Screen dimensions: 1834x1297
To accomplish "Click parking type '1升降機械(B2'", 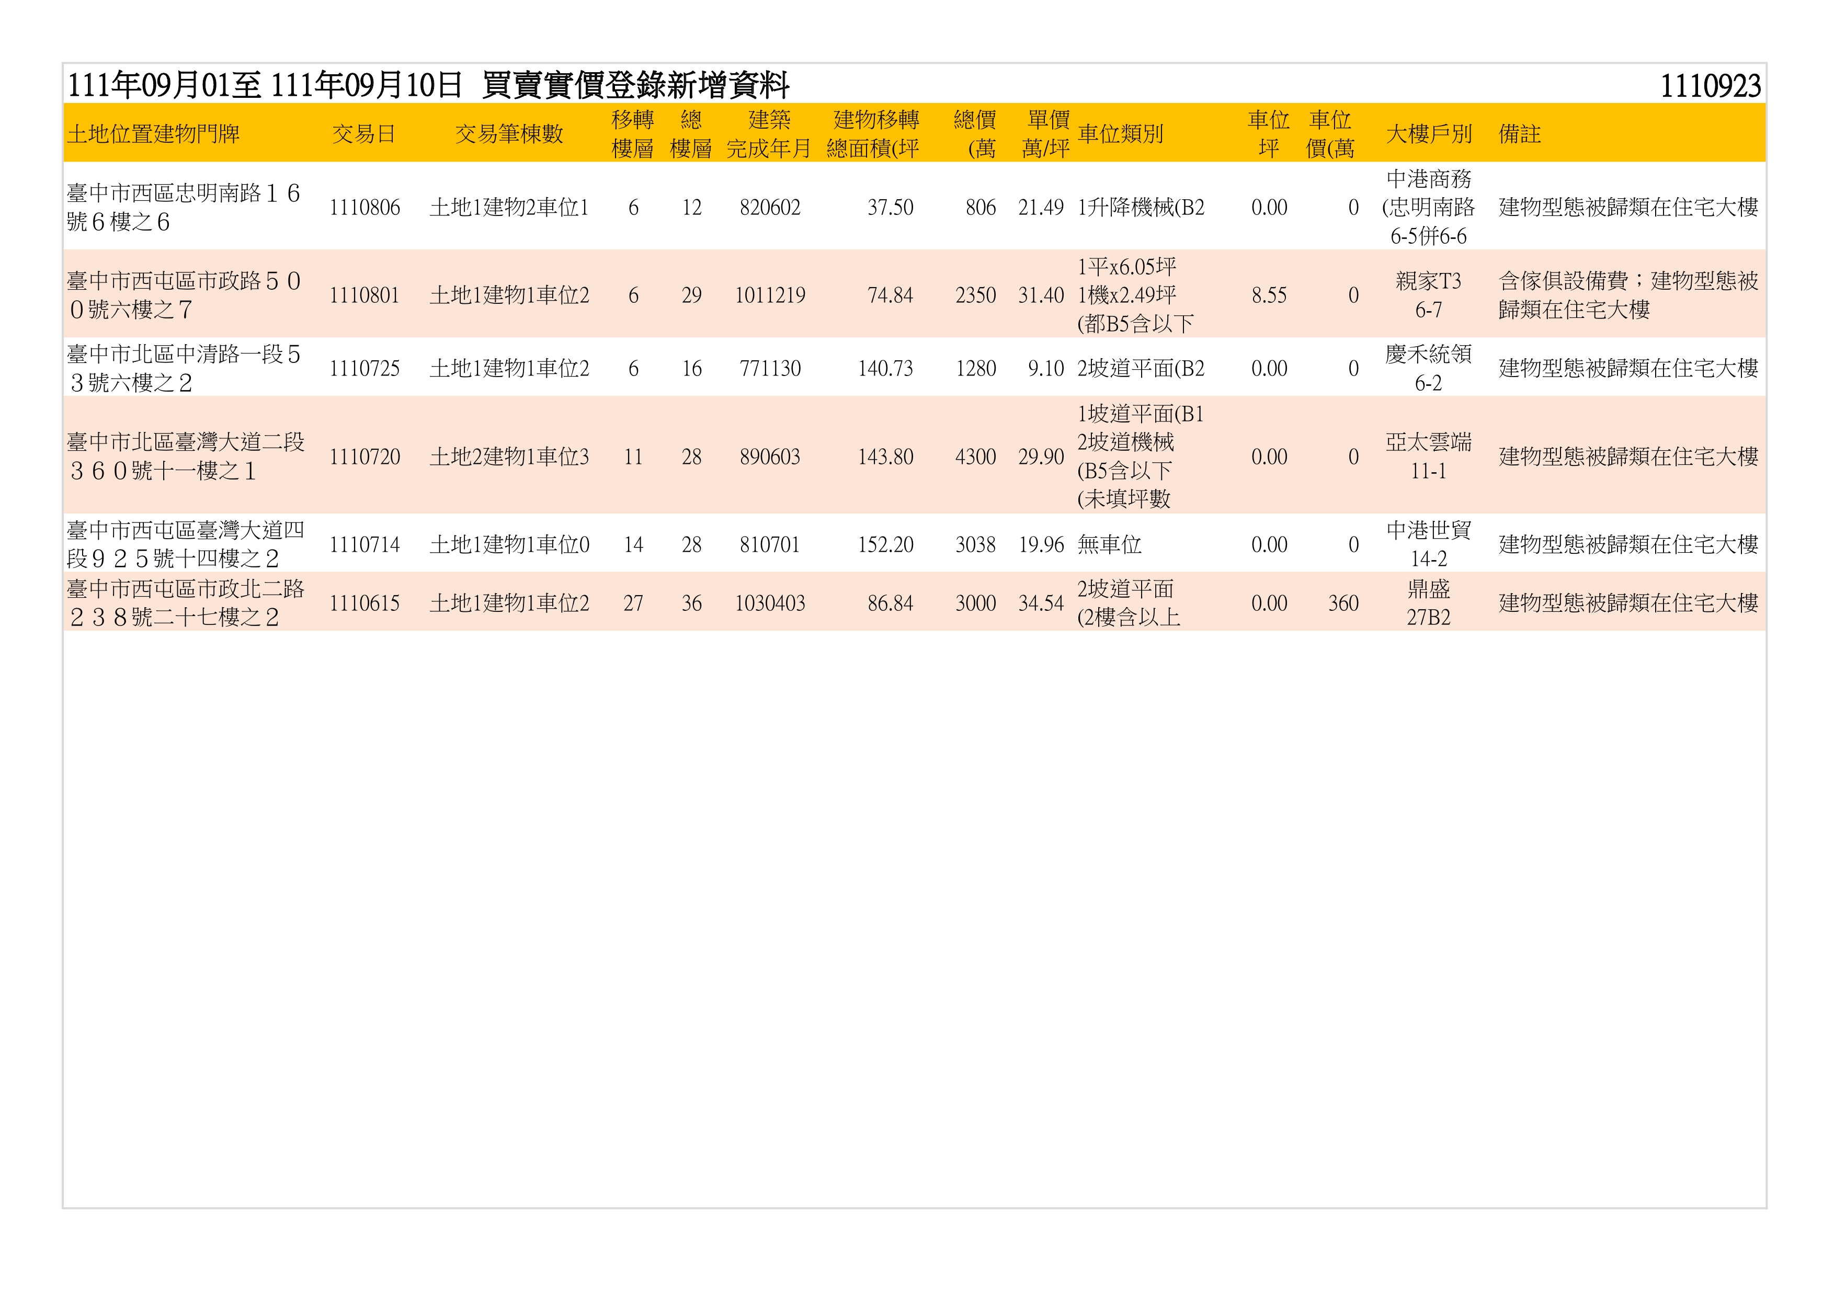I will [x=1141, y=208].
